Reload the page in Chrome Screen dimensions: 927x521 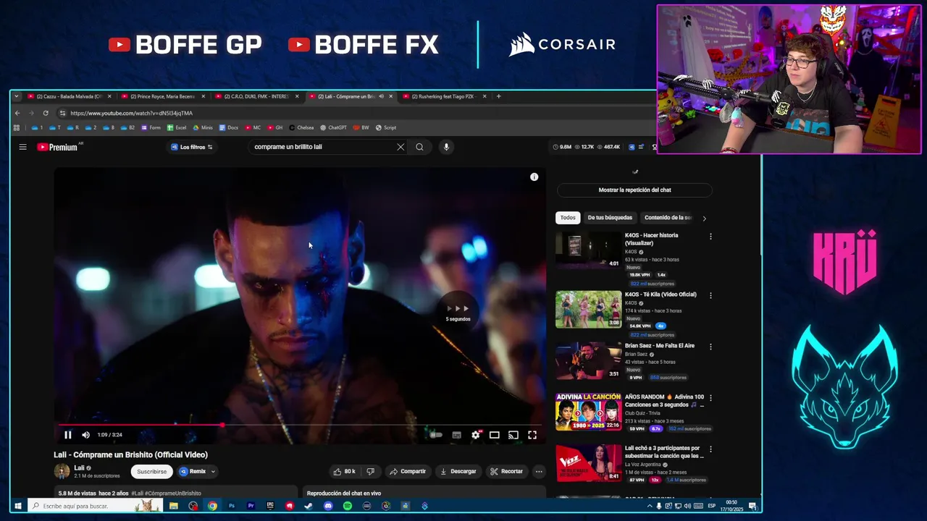[46, 113]
